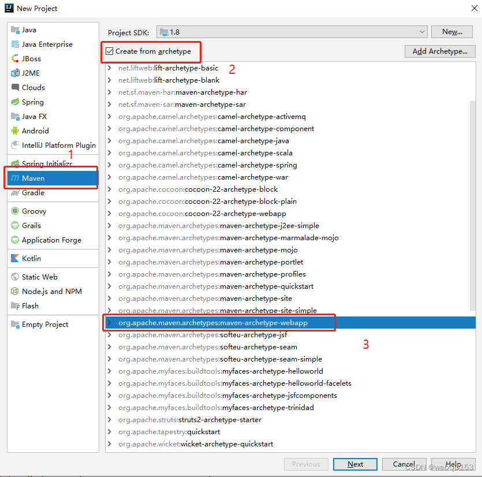Image resolution: width=482 pixels, height=477 pixels.
Task: Click the Clouds icon
Action: pyautogui.click(x=15, y=87)
